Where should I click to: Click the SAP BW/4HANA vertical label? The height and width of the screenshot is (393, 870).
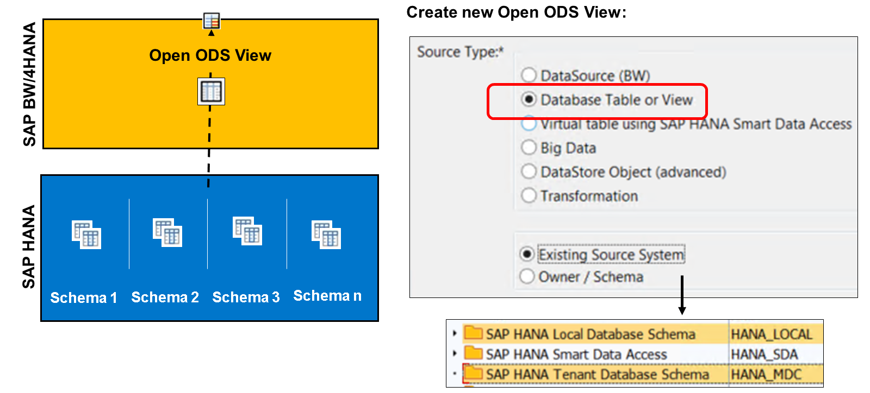[x=29, y=84]
